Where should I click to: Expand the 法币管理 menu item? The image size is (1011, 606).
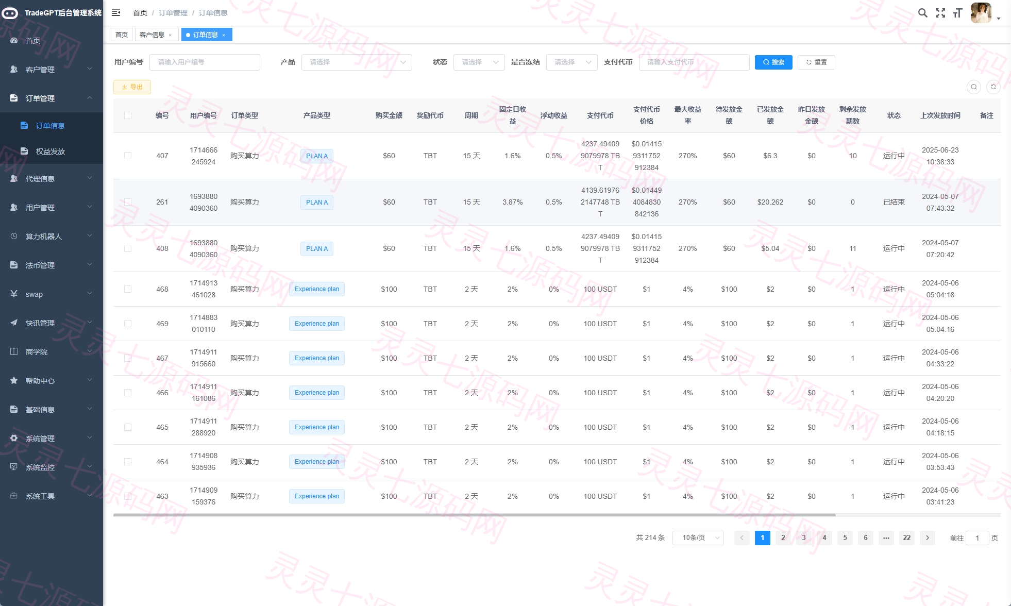click(52, 265)
